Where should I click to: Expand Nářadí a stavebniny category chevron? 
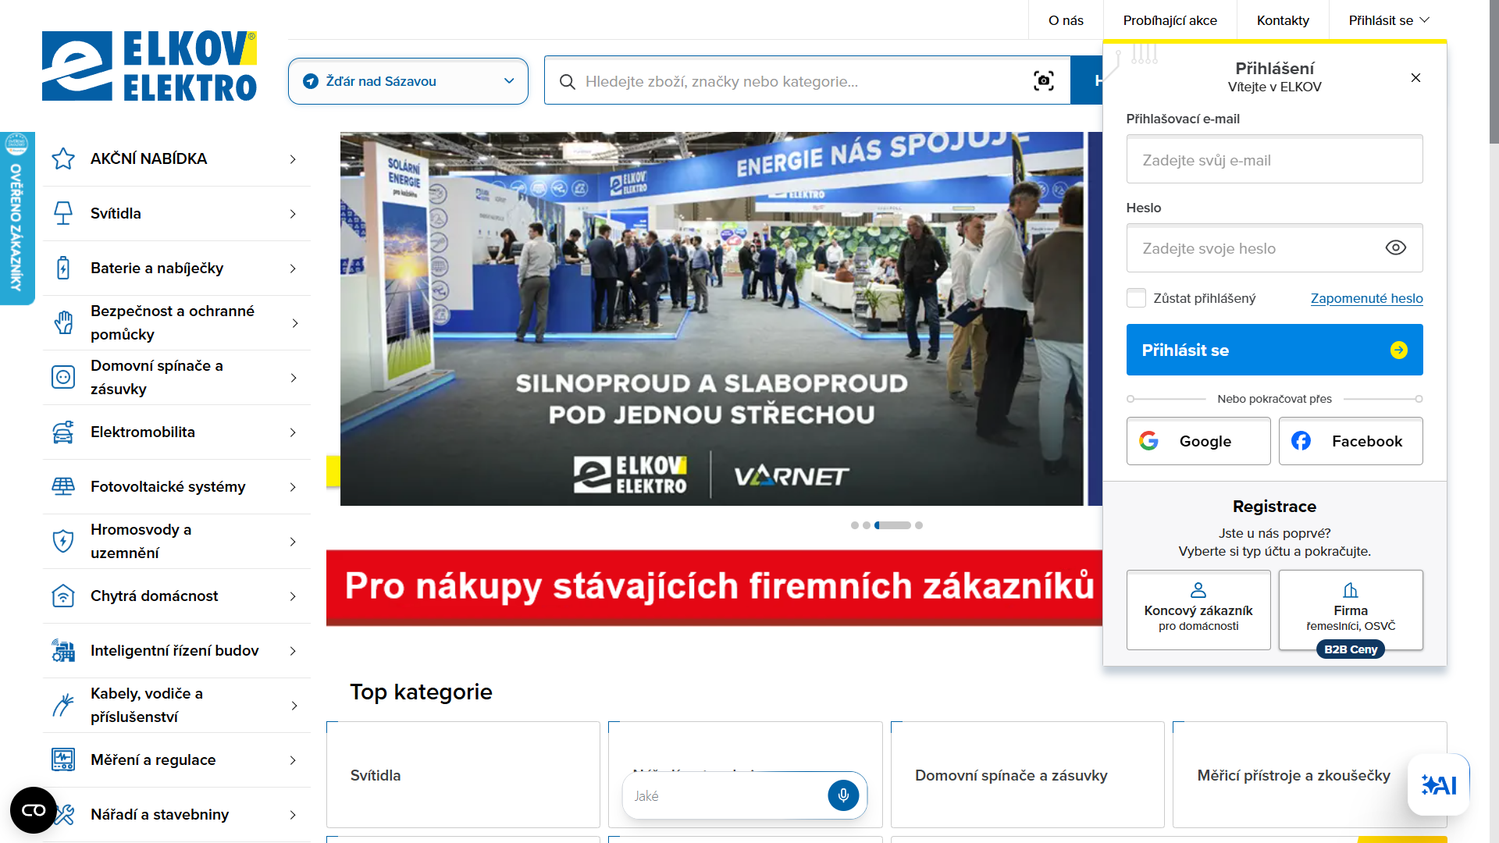pyautogui.click(x=293, y=814)
